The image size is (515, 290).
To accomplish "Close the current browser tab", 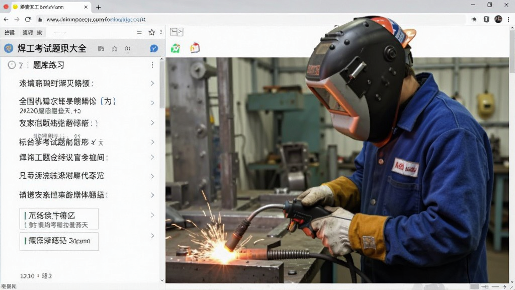I will [85, 7].
